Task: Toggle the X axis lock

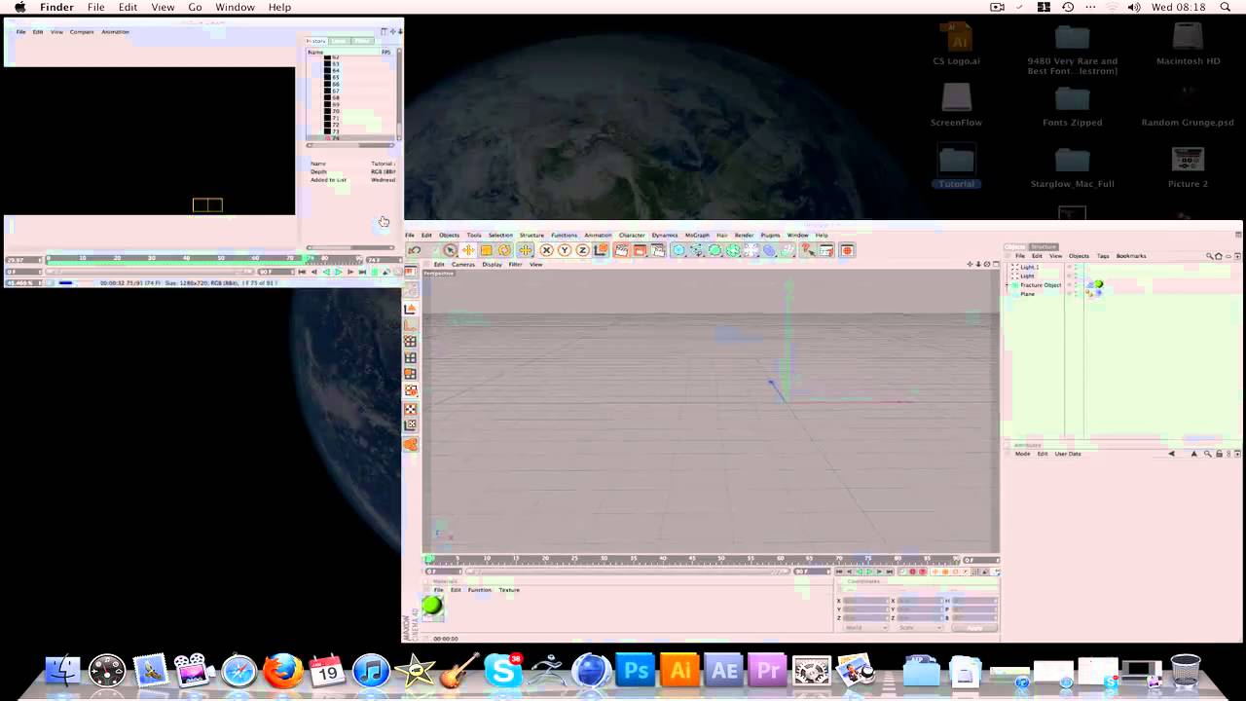Action: pos(546,250)
